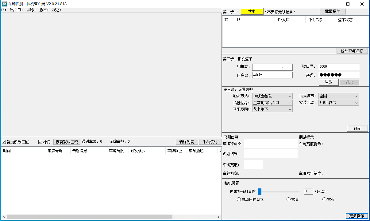Click the 登录状态 column header
The image size is (370, 221).
pos(351,20)
